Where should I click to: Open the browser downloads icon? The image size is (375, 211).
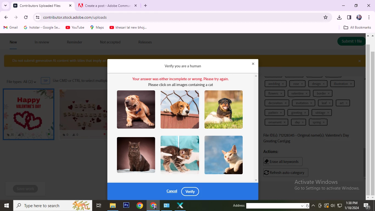(x=339, y=17)
